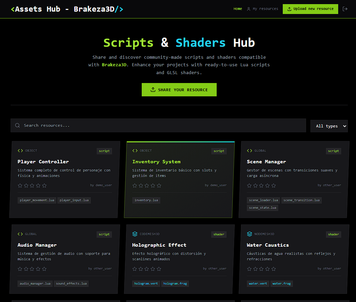Click the code icon on Audio Manager card
The image size is (356, 302).
pyautogui.click(x=20, y=234)
